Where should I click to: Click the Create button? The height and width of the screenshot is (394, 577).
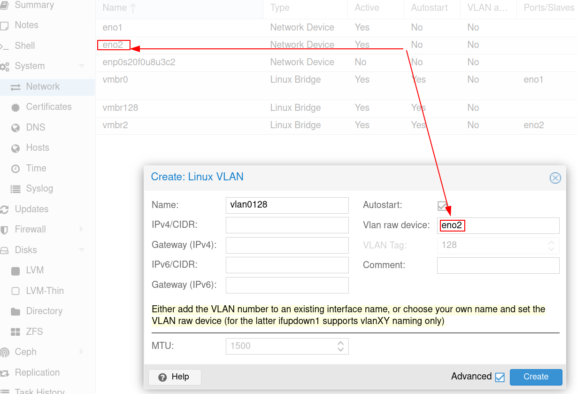(536, 377)
